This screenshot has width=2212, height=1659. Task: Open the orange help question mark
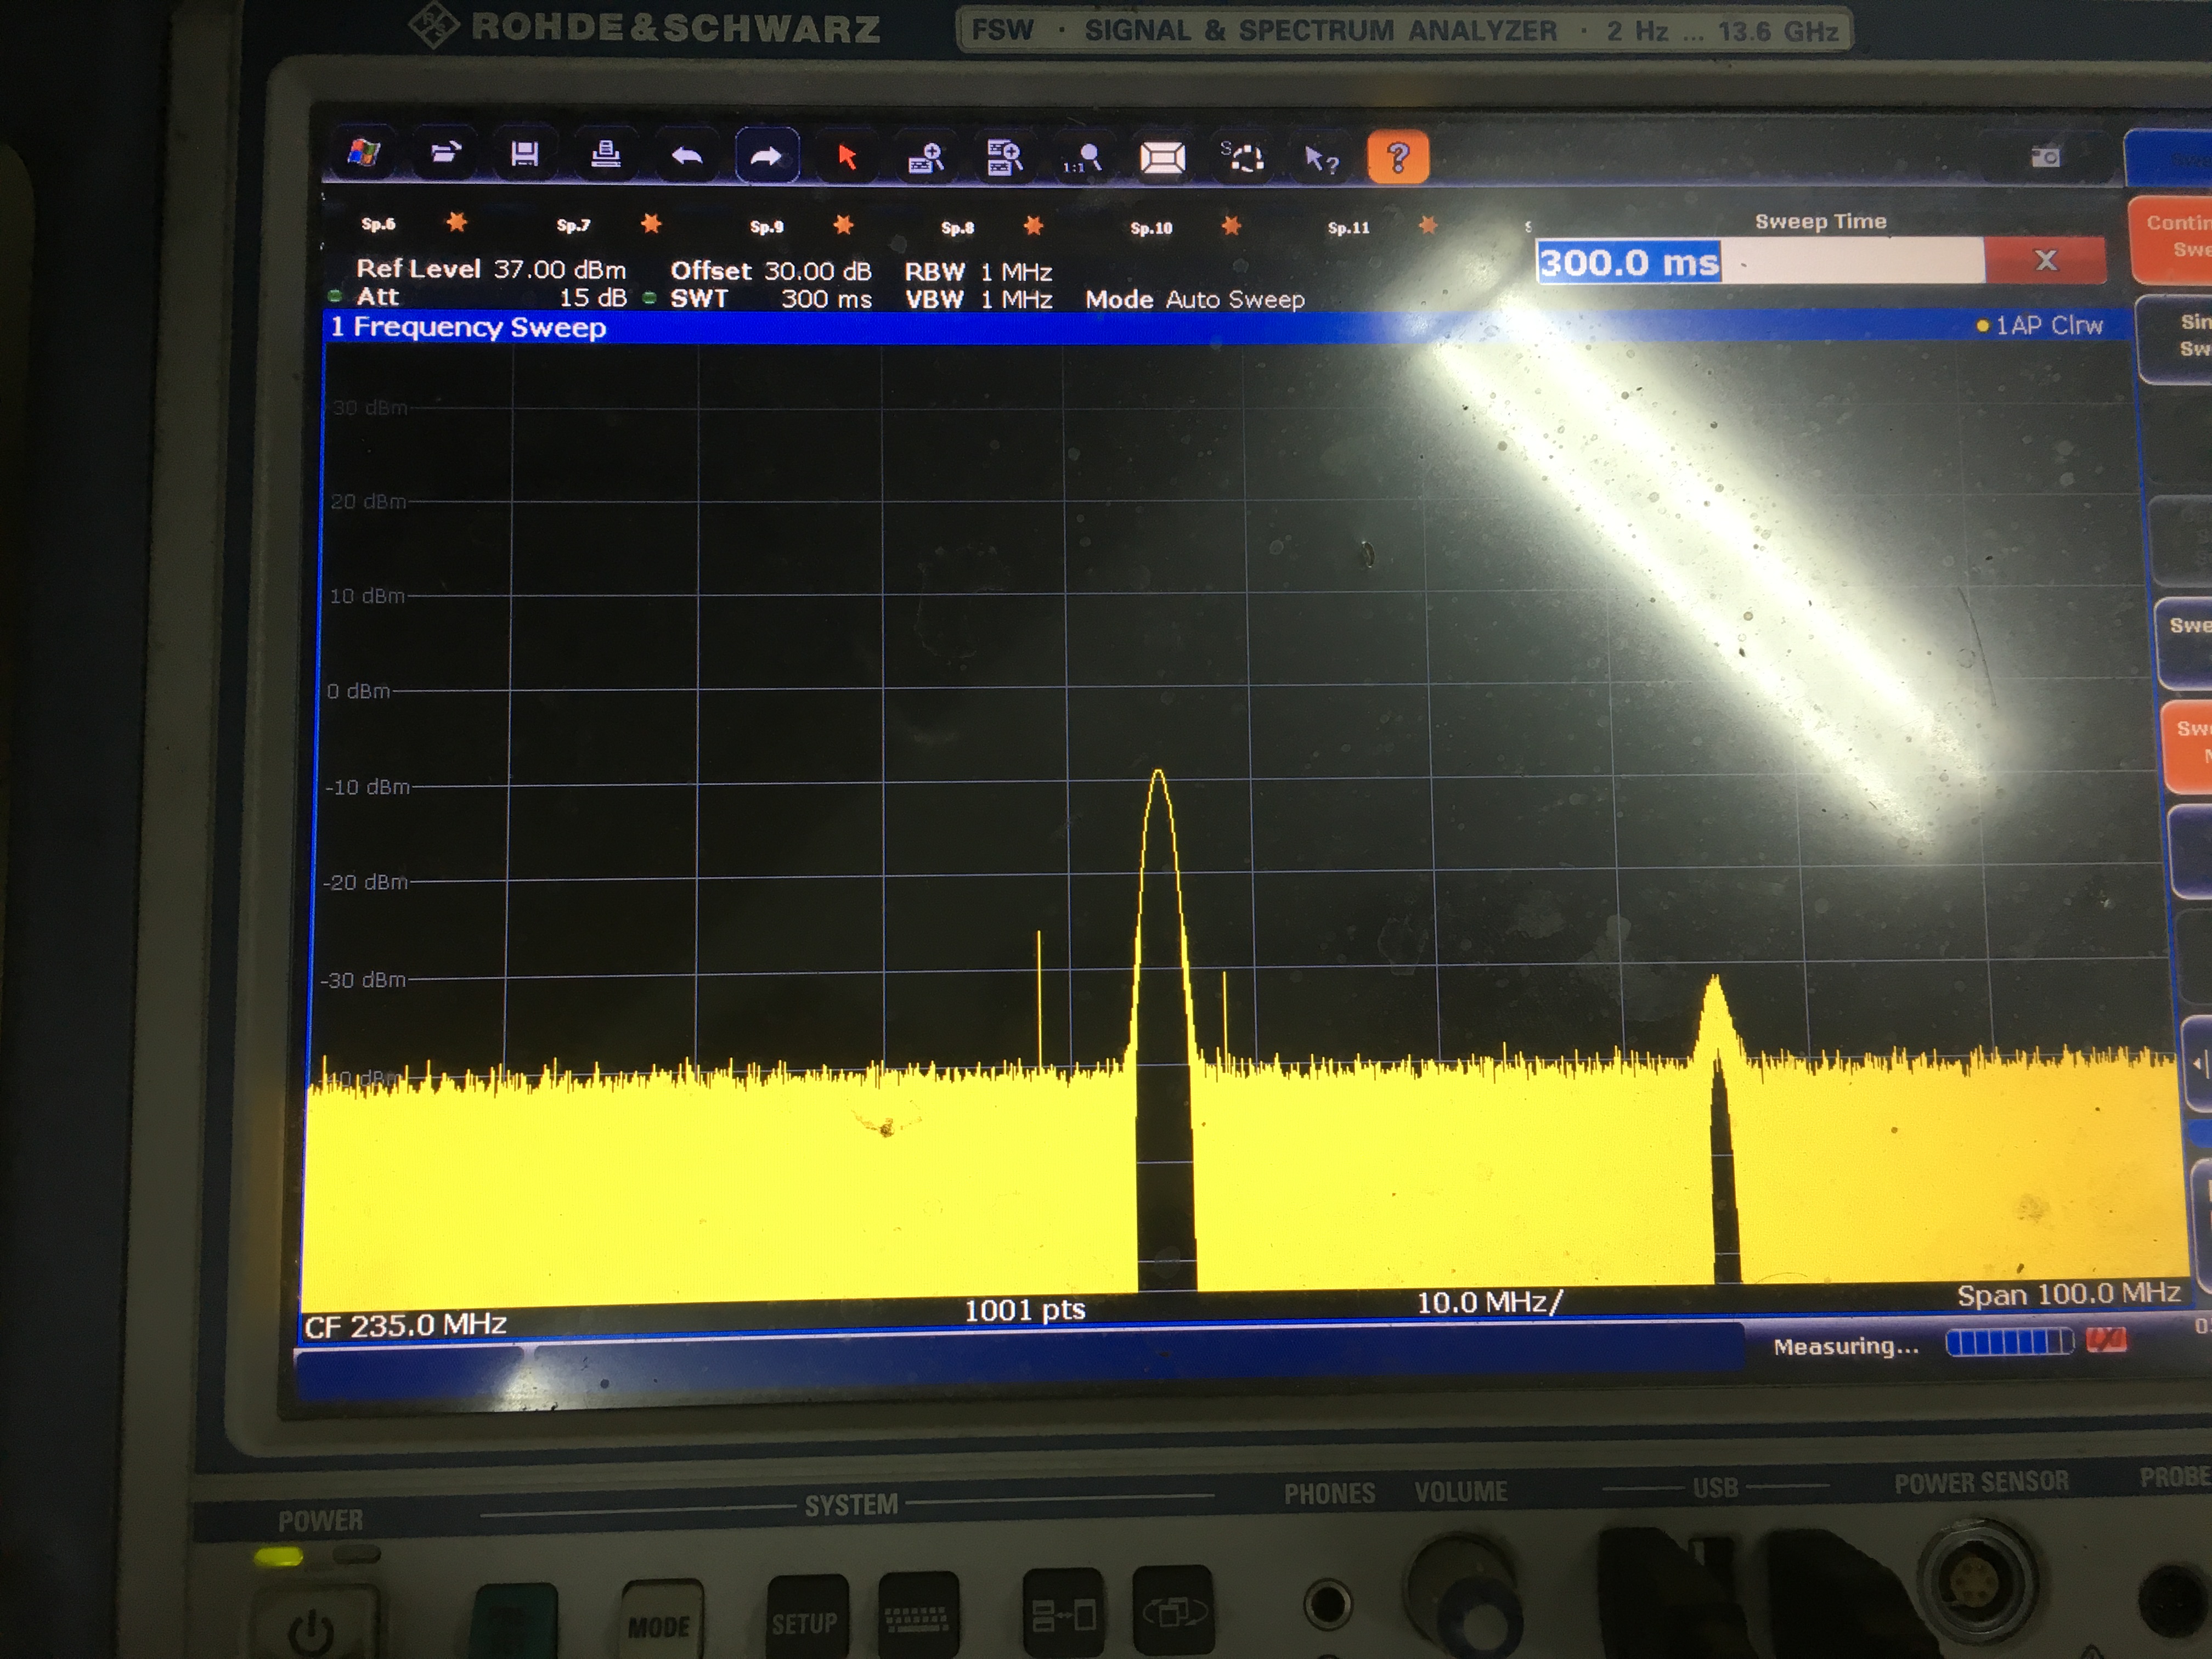click(x=1397, y=158)
